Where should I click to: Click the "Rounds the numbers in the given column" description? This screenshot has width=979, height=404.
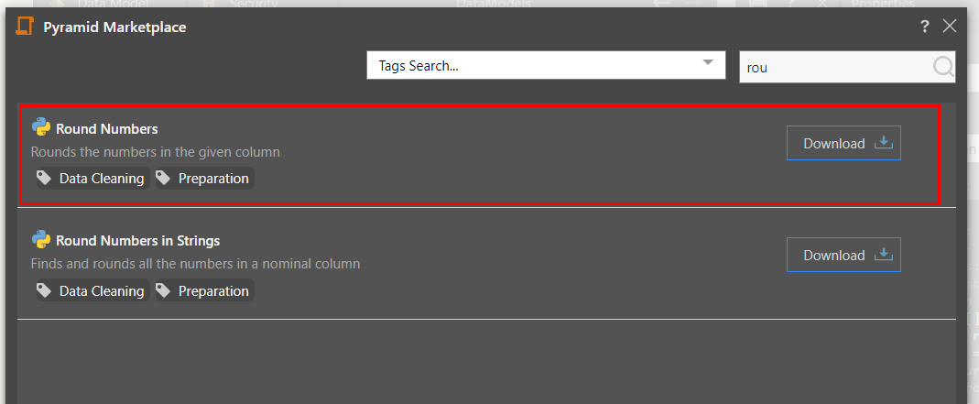[x=155, y=152]
